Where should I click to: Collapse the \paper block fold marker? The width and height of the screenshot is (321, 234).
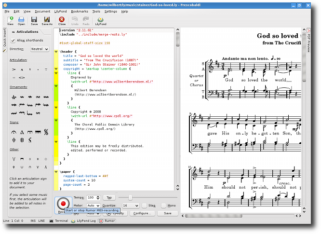coord(56,172)
